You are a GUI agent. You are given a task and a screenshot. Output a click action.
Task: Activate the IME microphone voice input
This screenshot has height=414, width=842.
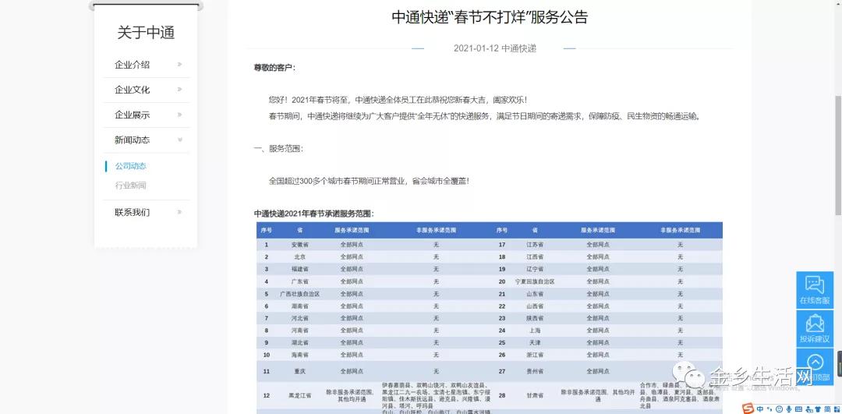pyautogui.click(x=789, y=409)
